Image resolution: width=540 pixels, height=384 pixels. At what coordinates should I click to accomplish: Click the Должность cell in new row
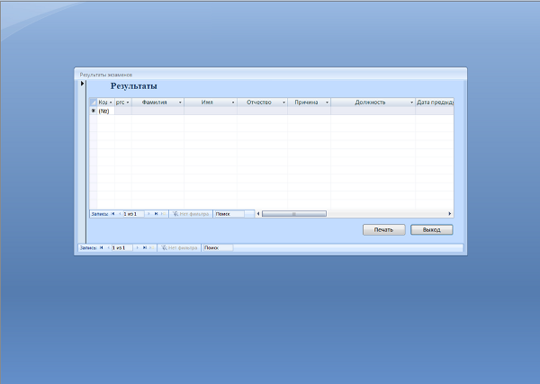(373, 111)
